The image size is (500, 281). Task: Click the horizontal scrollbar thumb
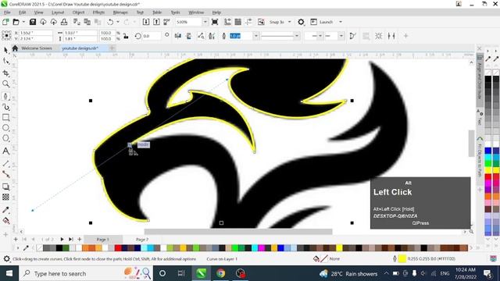(238, 232)
